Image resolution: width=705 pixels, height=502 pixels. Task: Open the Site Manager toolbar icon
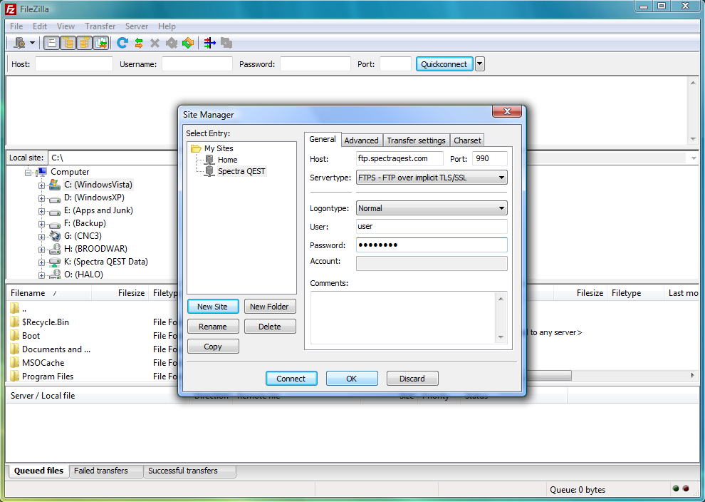(19, 43)
